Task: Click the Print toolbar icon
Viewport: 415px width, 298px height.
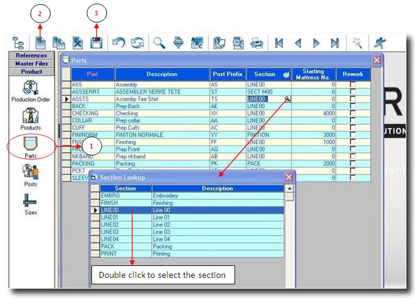Action: [x=256, y=42]
